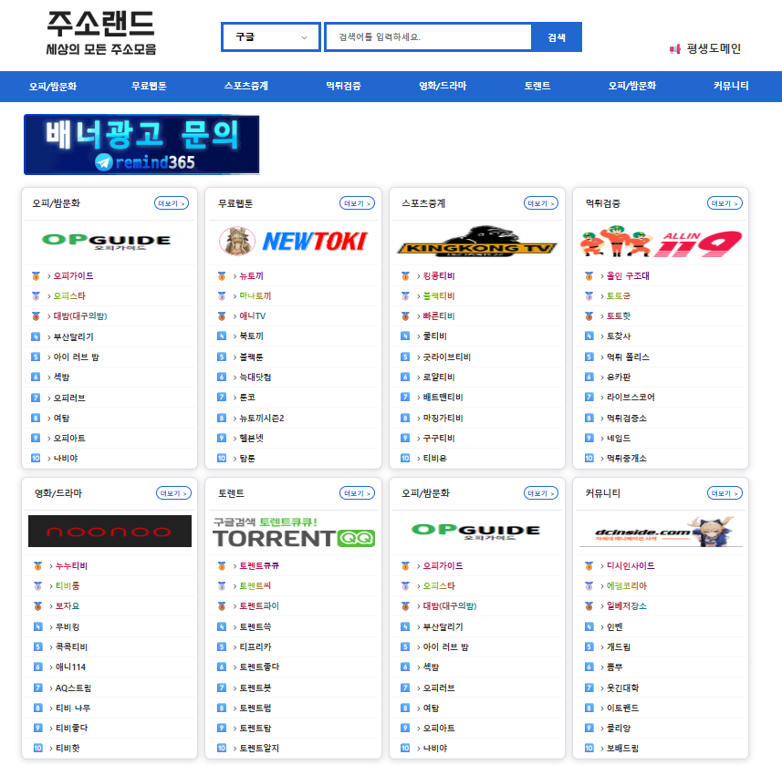Click the TORRENT QQ logo
Viewport: 782px width, 765px height.
pos(293,532)
